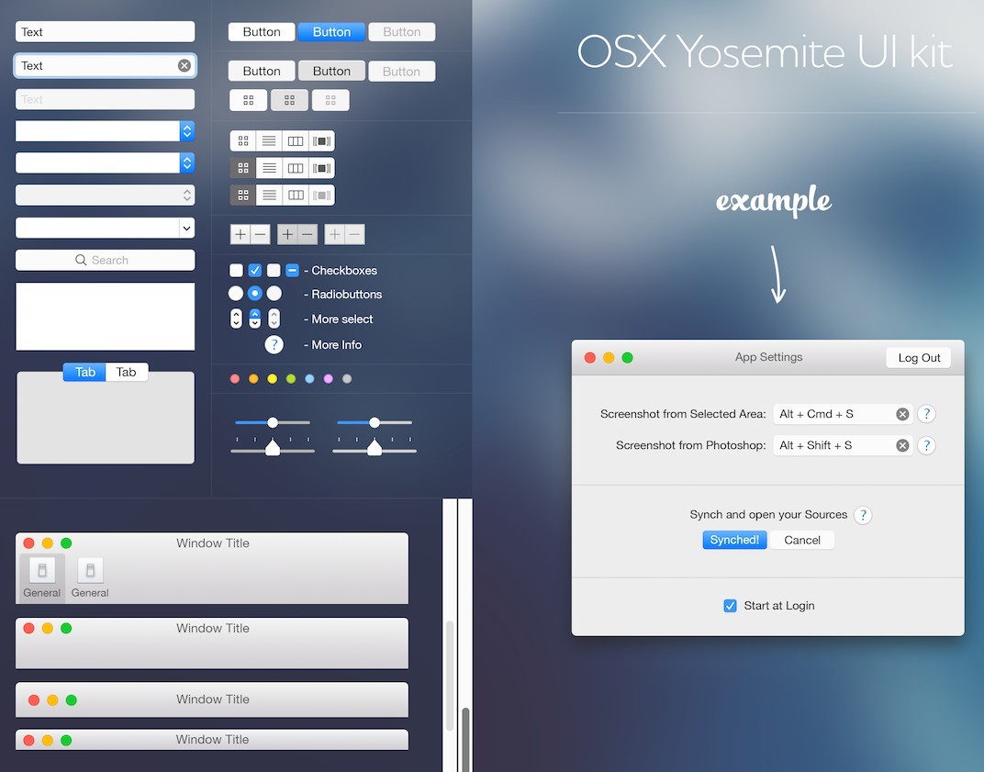This screenshot has width=984, height=772.
Task: Choose list view in the middle view switcher
Action: 269,168
